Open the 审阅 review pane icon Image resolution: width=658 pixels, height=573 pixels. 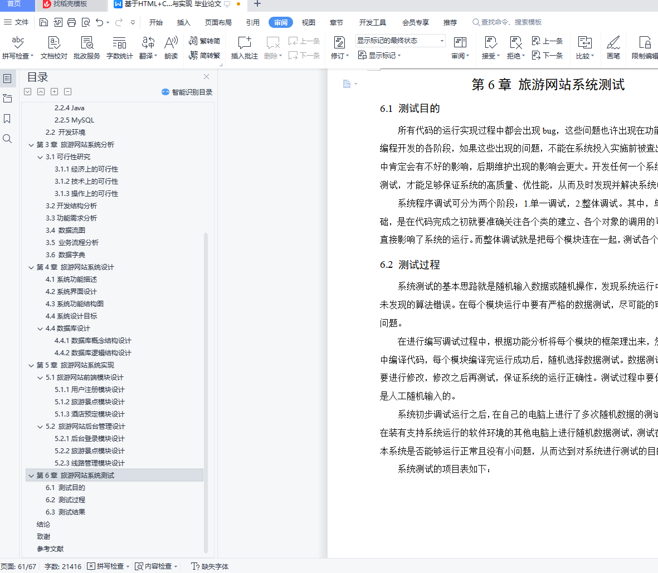coord(460,43)
